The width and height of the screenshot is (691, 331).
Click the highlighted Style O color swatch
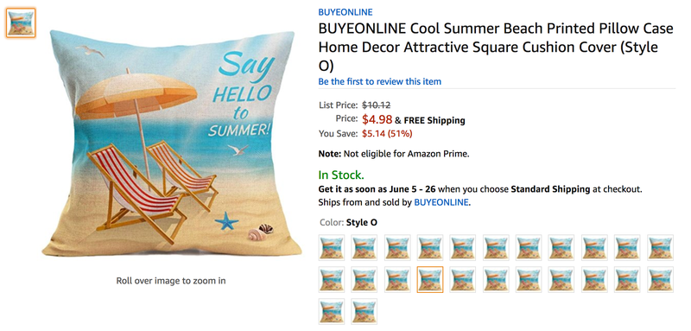point(430,279)
